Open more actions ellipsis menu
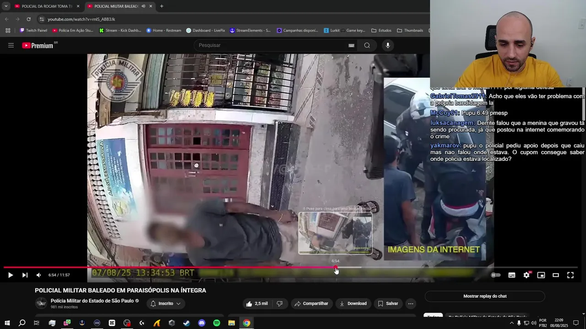586x329 pixels. click(x=411, y=303)
